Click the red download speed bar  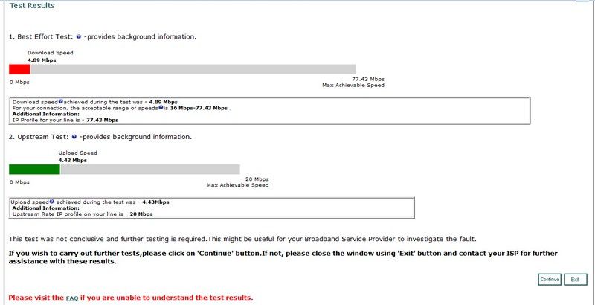19,69
